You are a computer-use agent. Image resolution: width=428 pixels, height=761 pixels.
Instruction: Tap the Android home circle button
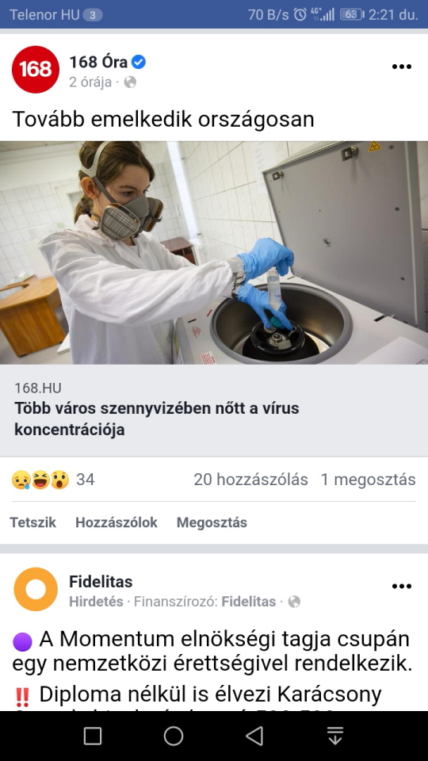point(174,736)
